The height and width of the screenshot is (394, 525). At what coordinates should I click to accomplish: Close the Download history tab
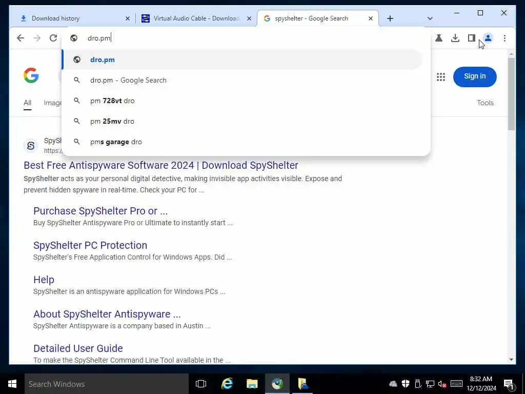128,19
